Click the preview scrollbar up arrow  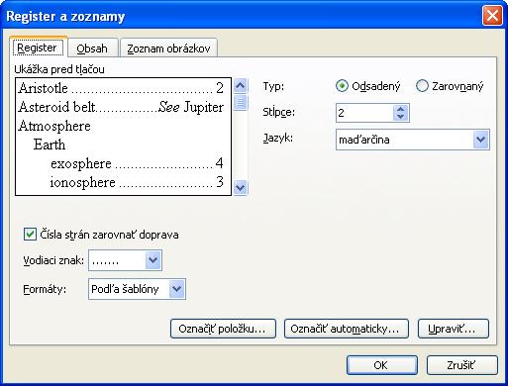pos(241,86)
